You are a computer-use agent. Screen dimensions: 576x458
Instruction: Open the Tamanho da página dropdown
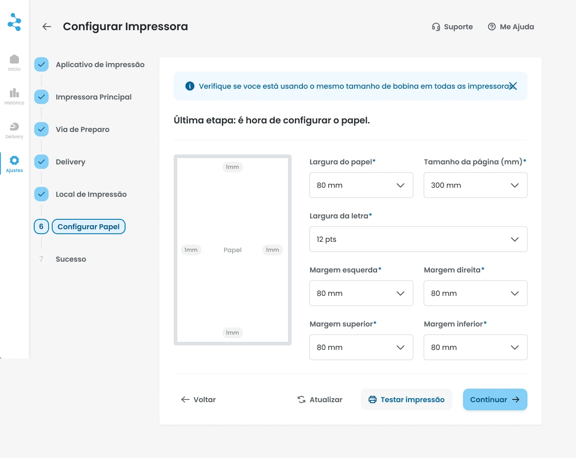[475, 185]
